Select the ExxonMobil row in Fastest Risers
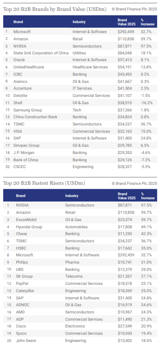Viewport: 164px width, 351px height. (x=80, y=220)
